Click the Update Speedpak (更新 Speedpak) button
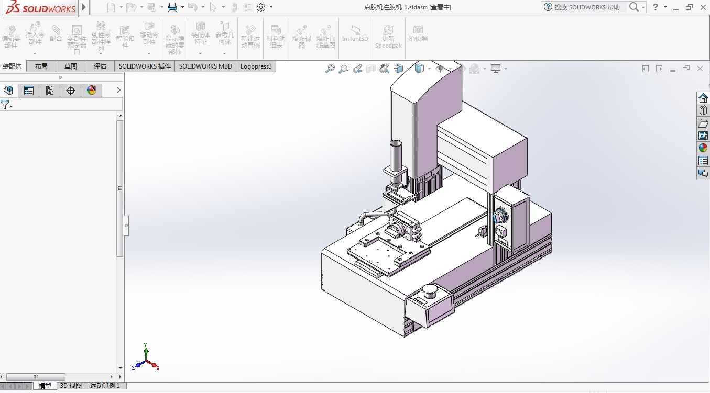The height and width of the screenshot is (393, 710). 388,36
